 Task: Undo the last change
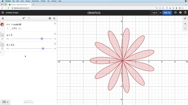(x=24, y=18)
